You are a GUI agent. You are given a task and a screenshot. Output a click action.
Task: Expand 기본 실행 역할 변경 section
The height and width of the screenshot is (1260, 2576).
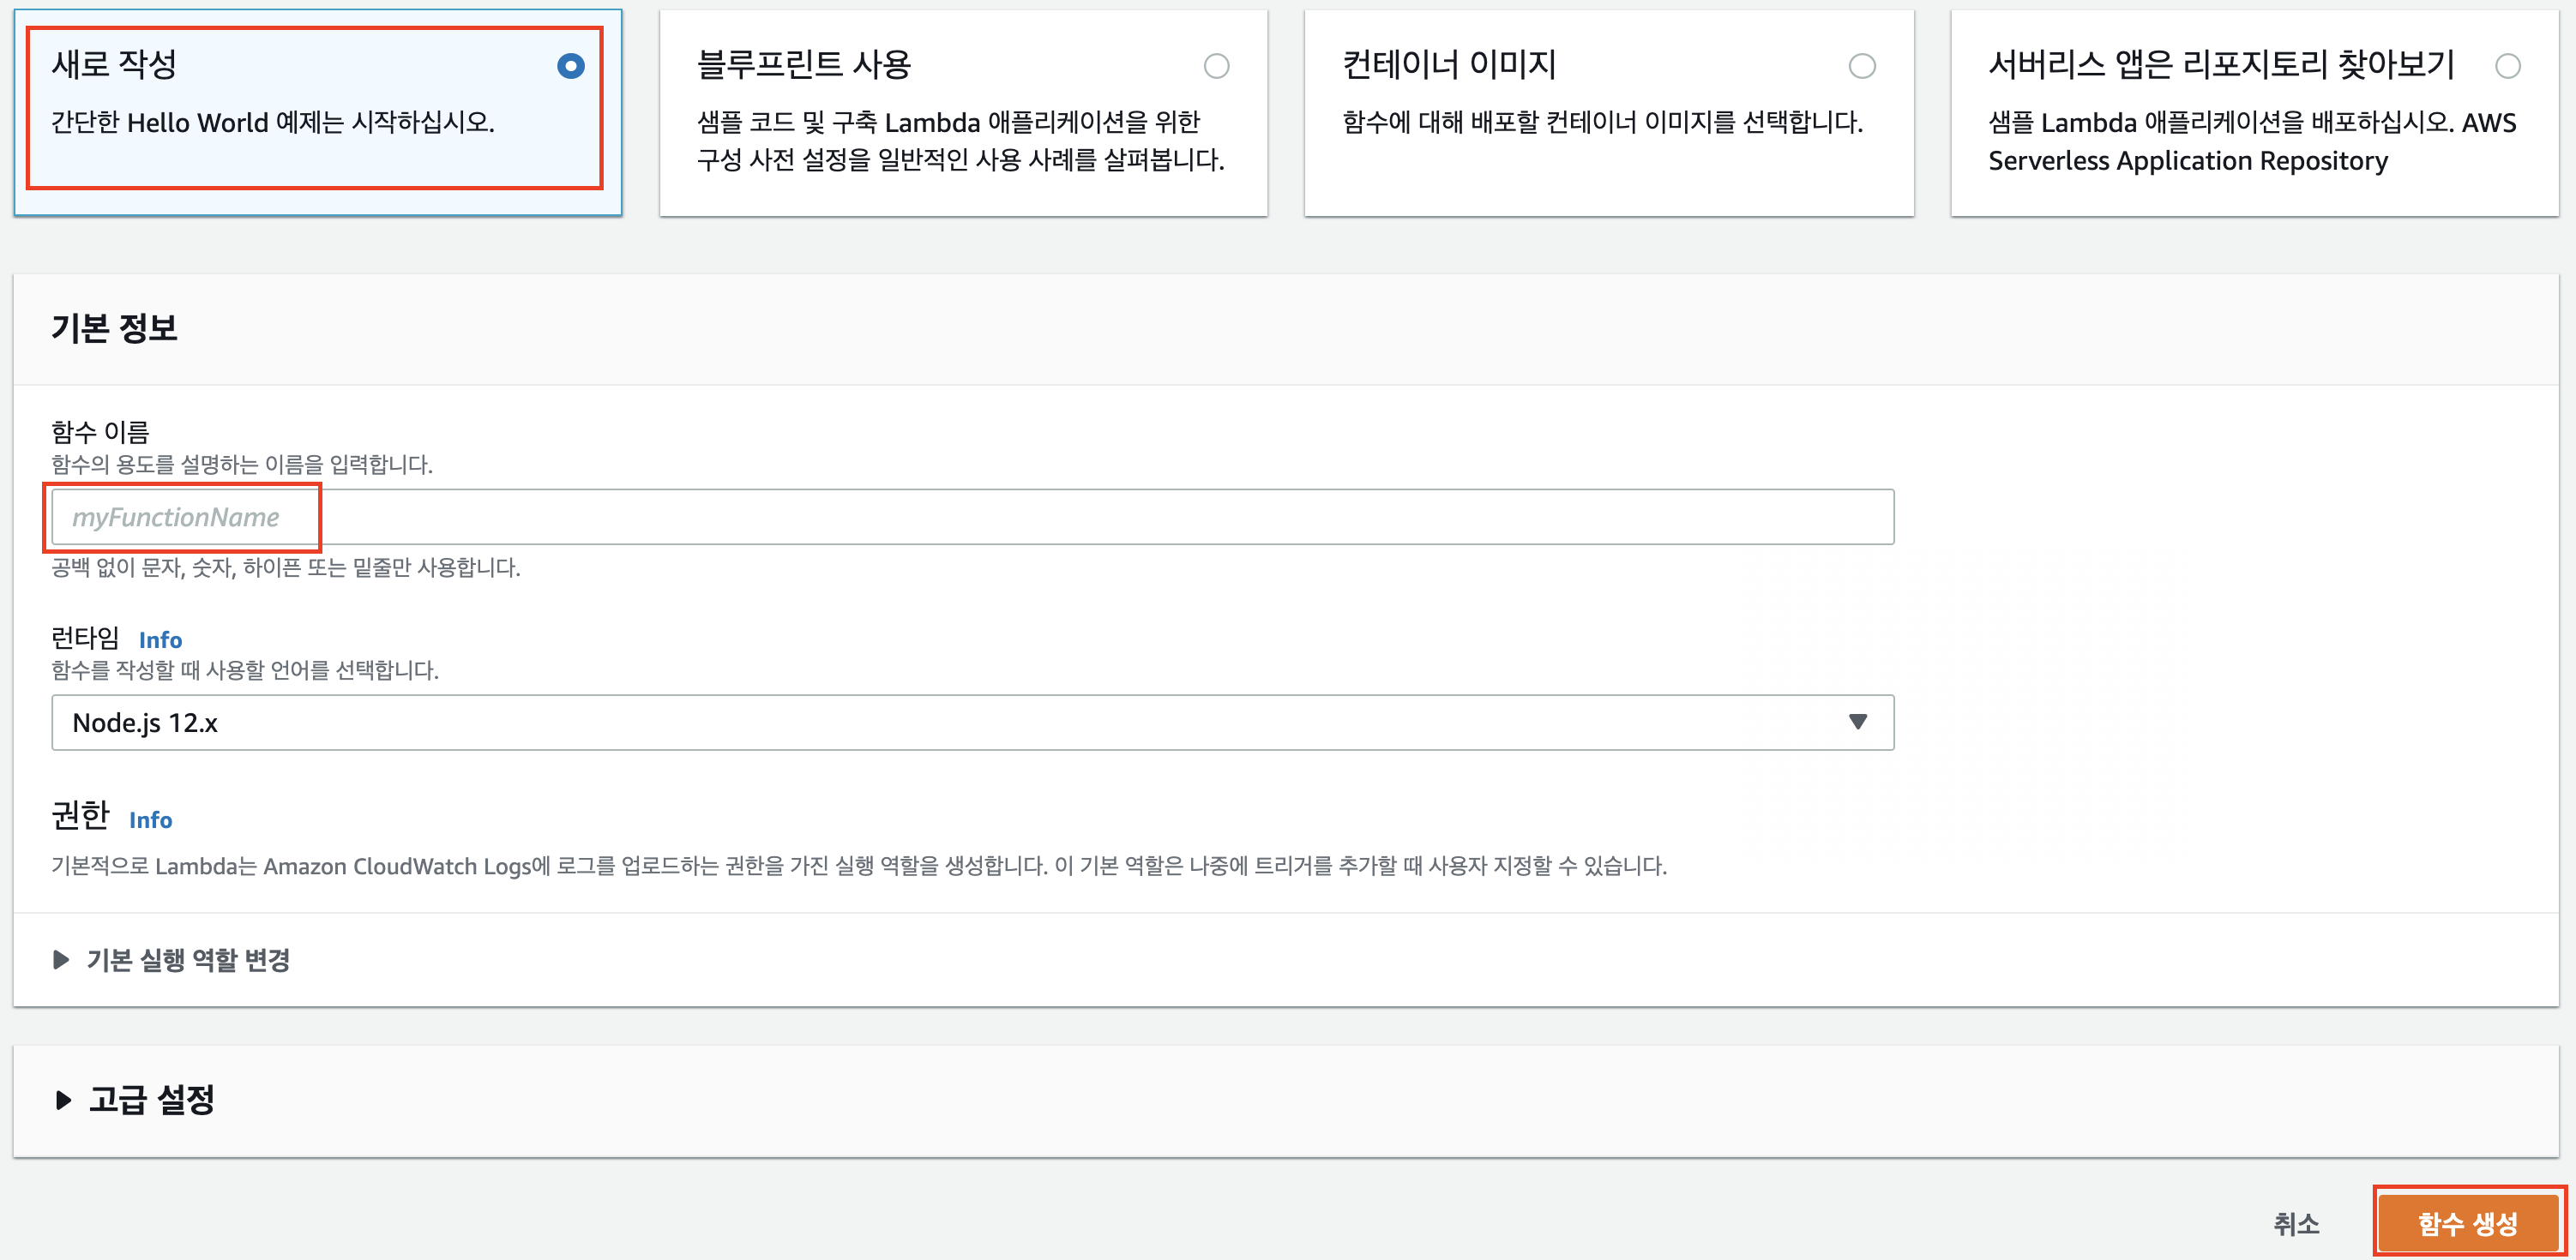(171, 959)
